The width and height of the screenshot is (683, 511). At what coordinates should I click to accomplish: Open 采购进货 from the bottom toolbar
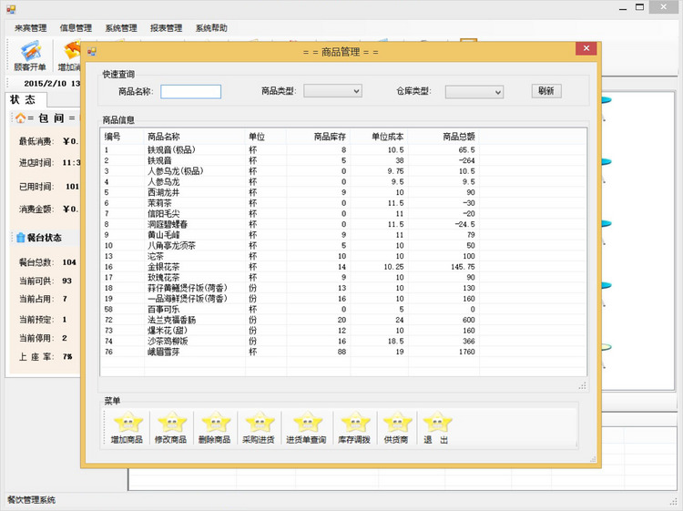click(259, 424)
